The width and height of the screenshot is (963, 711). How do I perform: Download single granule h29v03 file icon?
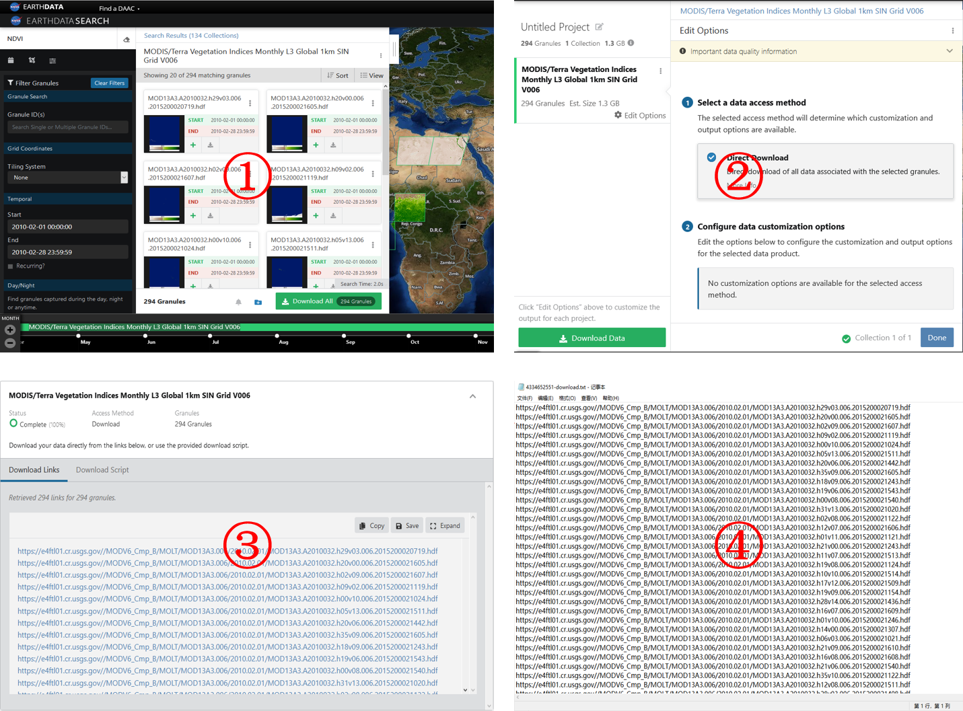[210, 145]
